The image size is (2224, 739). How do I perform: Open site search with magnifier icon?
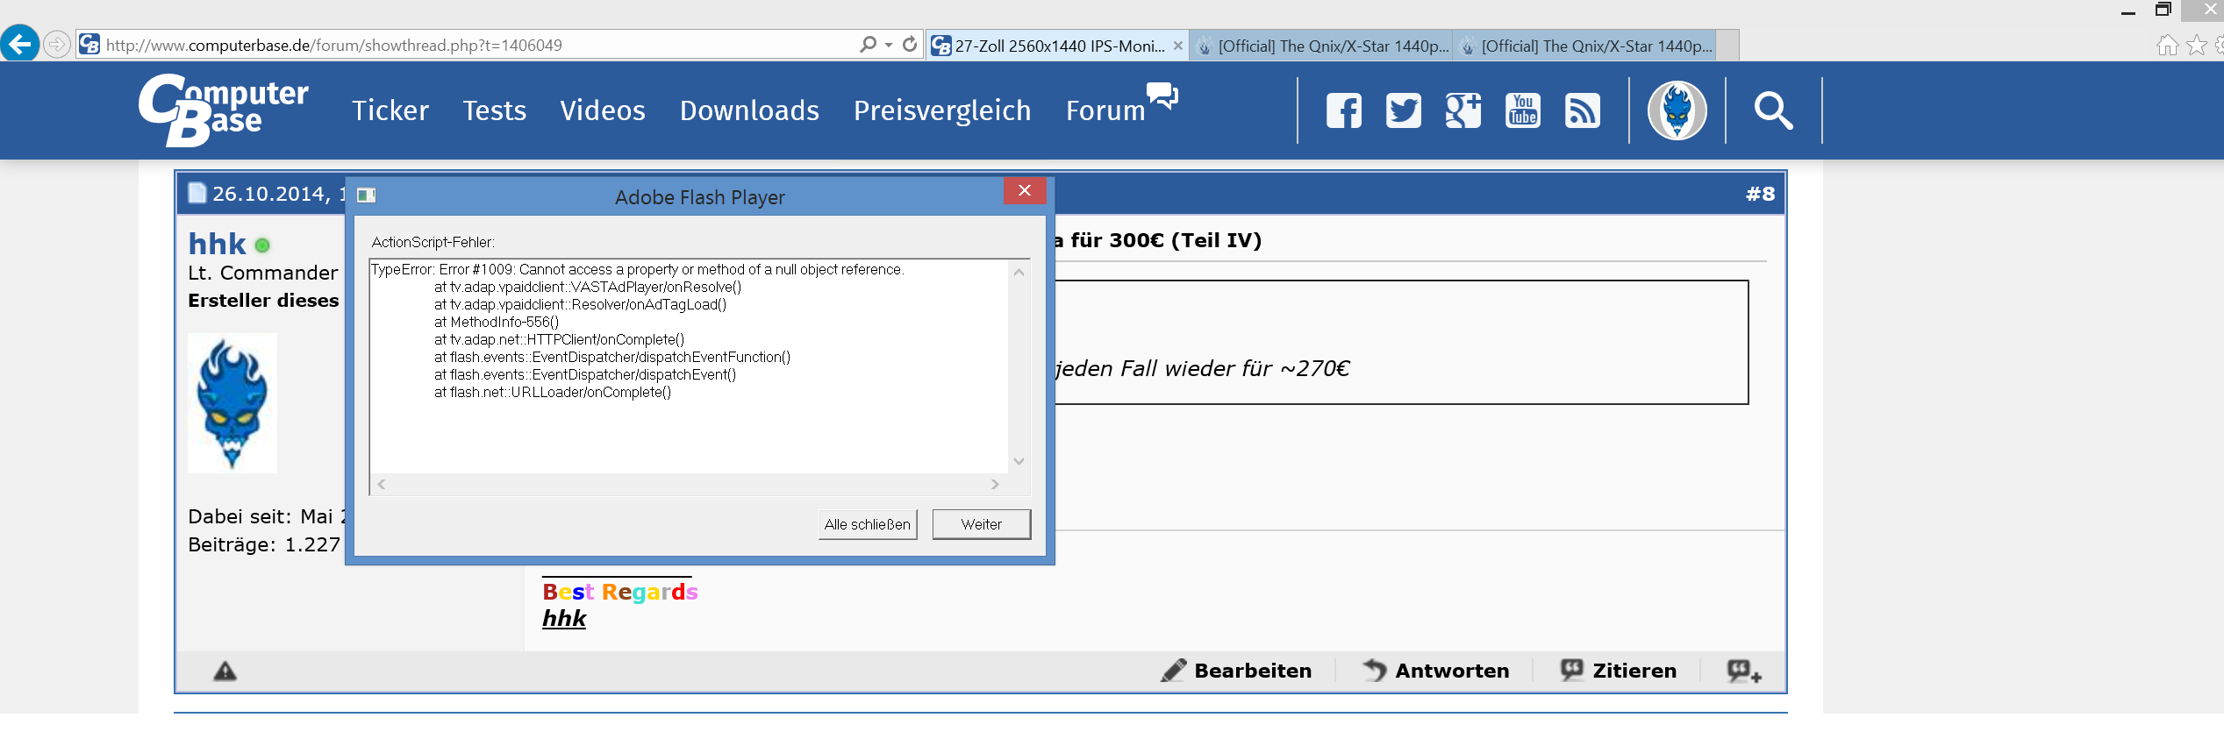point(1774,110)
